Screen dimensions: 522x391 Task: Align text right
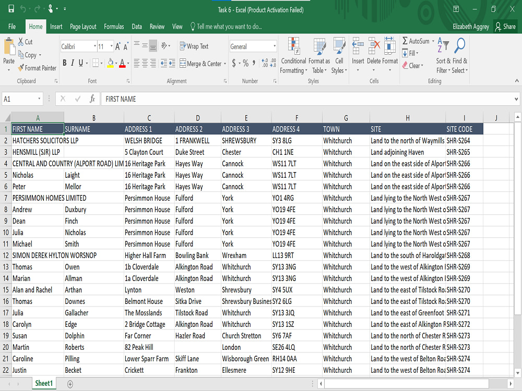click(x=153, y=63)
